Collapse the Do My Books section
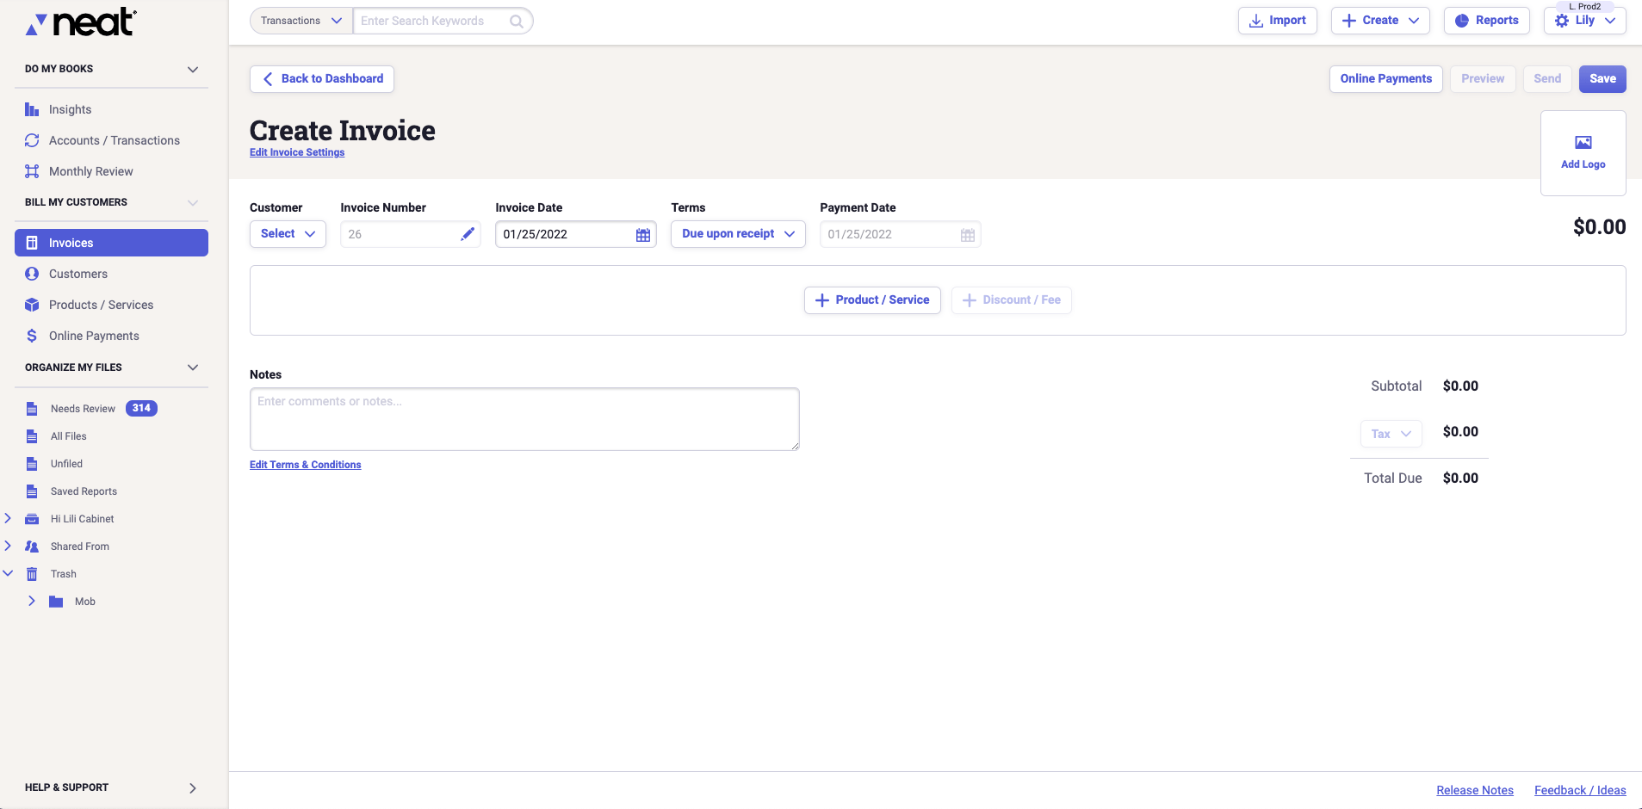This screenshot has width=1642, height=809. tap(193, 69)
